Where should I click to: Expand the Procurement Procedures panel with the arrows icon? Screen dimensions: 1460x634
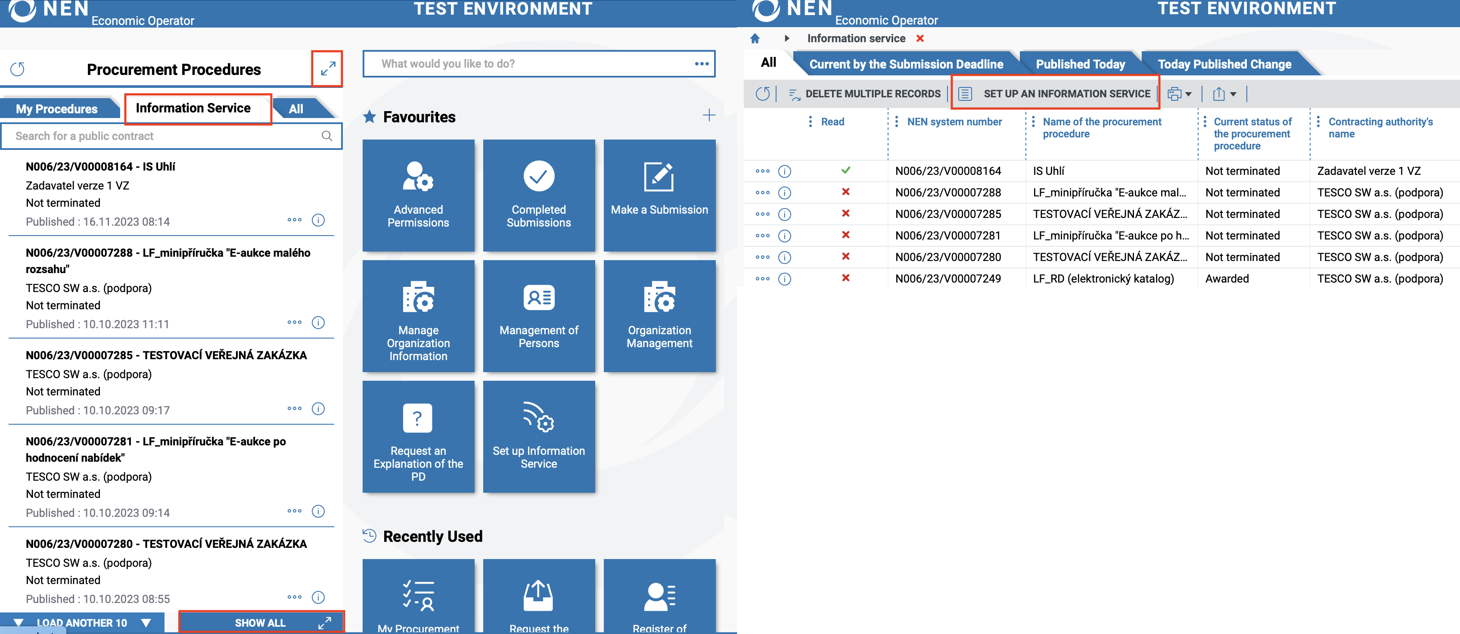(x=328, y=69)
